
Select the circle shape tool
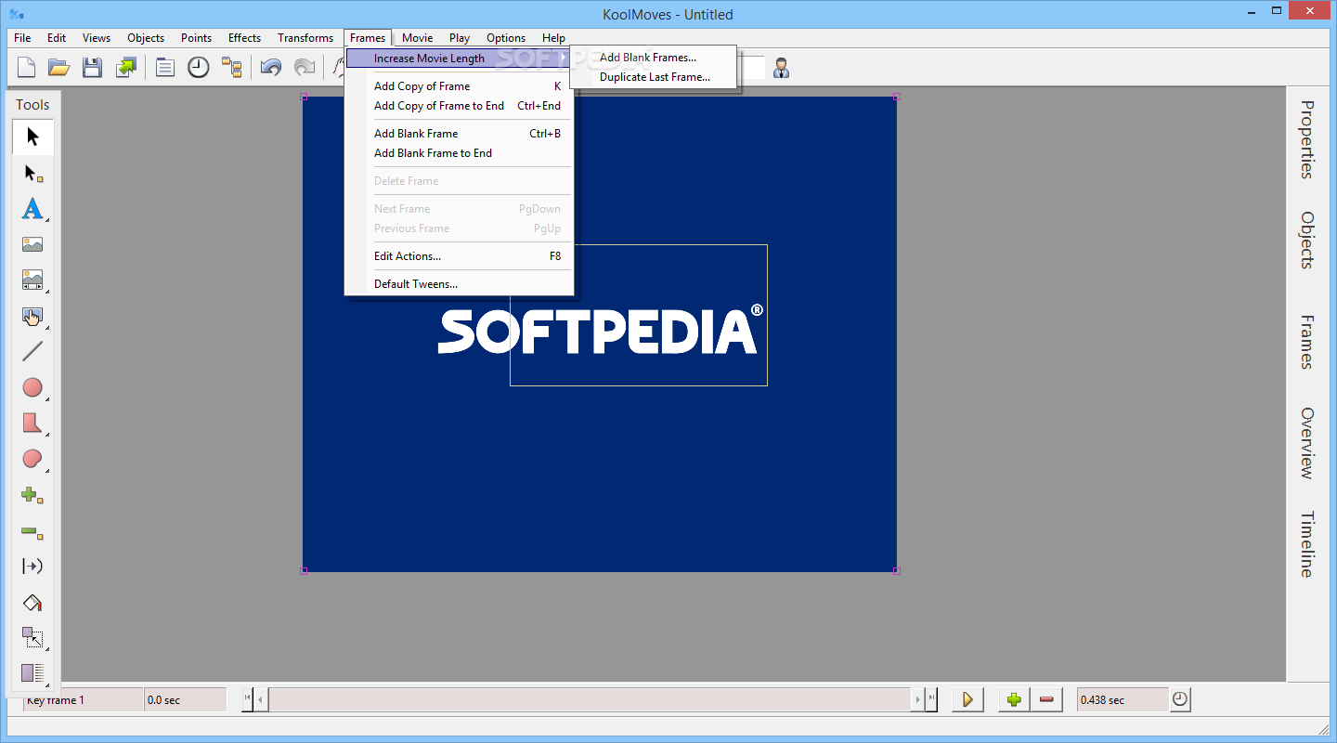tap(32, 387)
